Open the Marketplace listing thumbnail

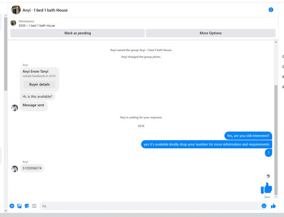tap(13, 23)
